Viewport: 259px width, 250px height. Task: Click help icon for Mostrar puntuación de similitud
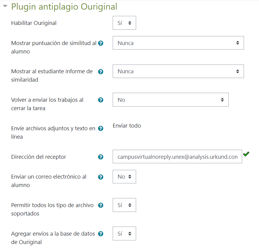(101, 43)
